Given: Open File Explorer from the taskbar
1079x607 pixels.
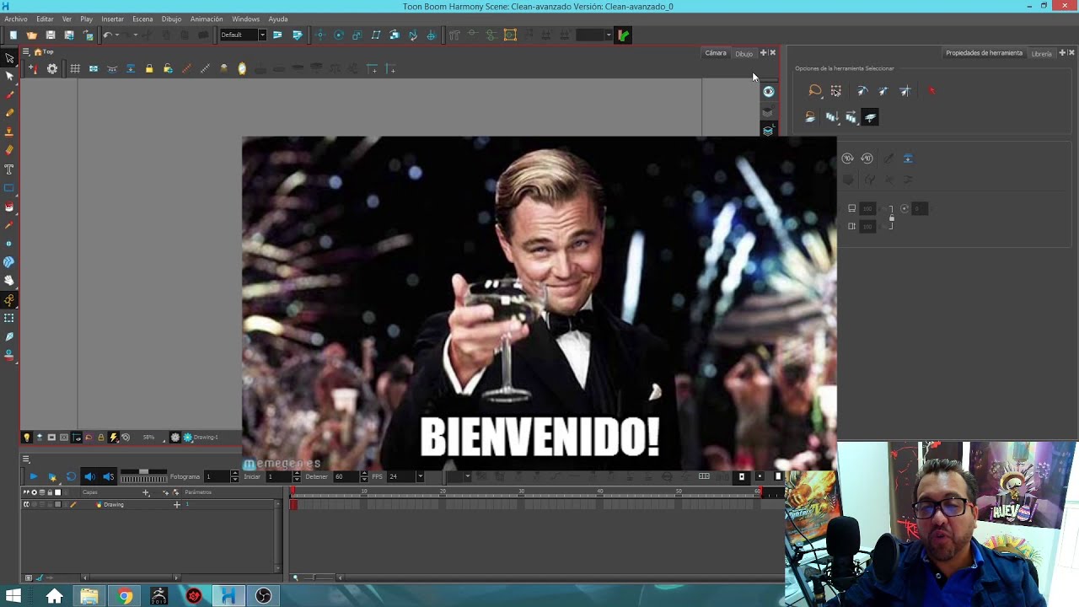Looking at the screenshot, I should click(89, 596).
